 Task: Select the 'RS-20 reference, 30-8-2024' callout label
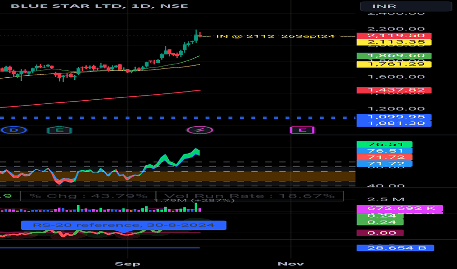pos(124,225)
